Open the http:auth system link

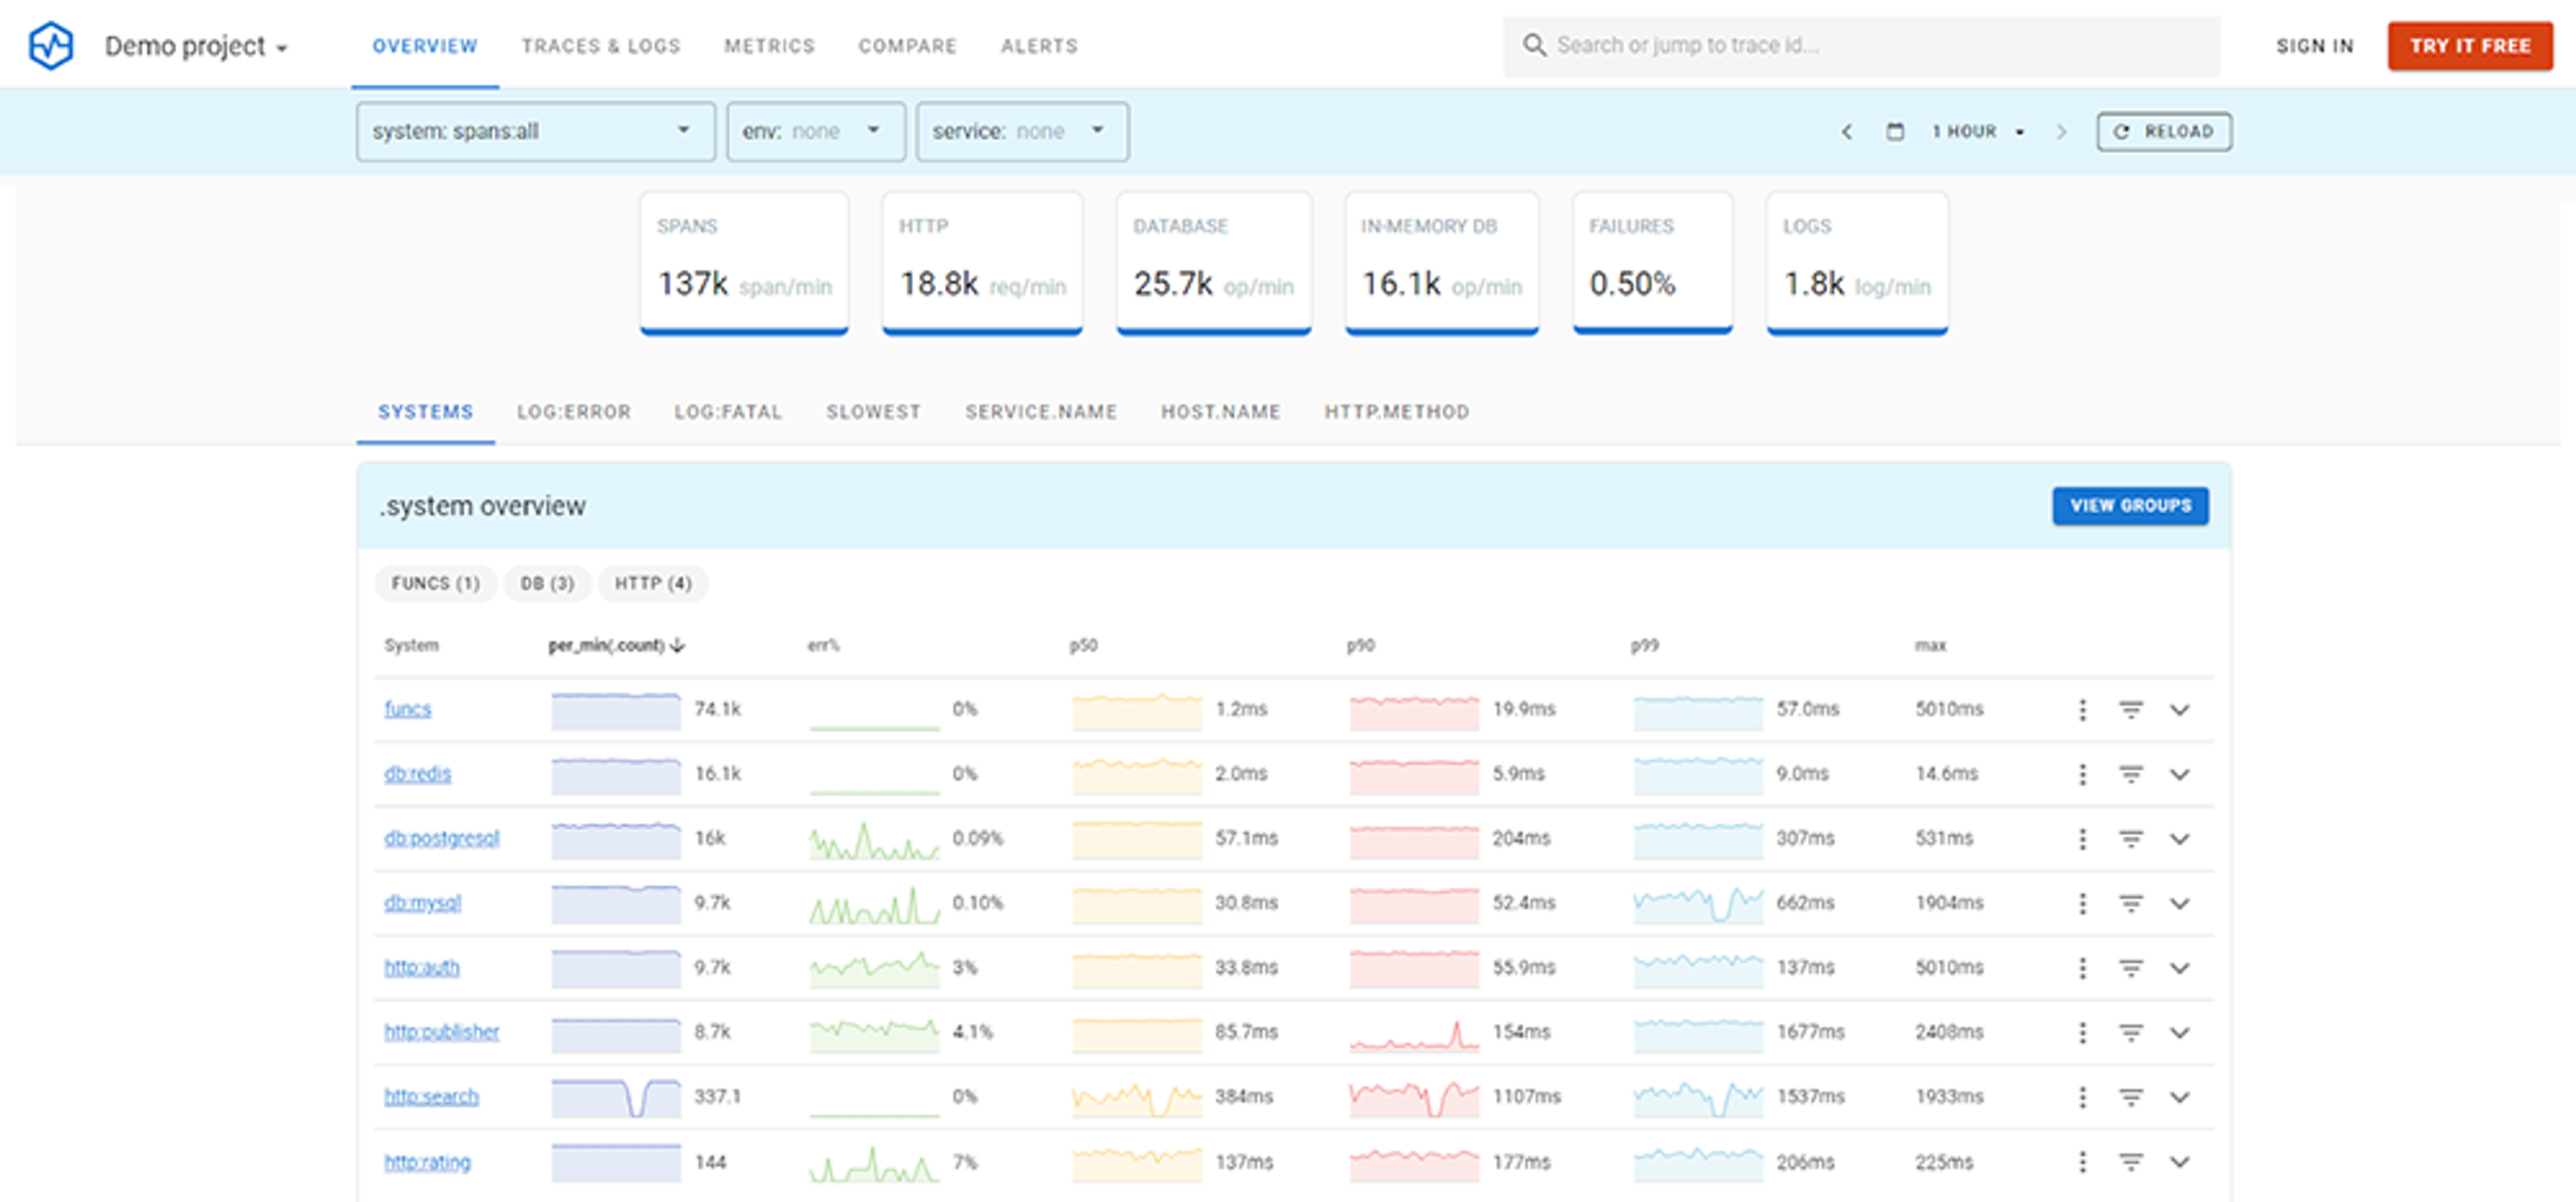421,967
